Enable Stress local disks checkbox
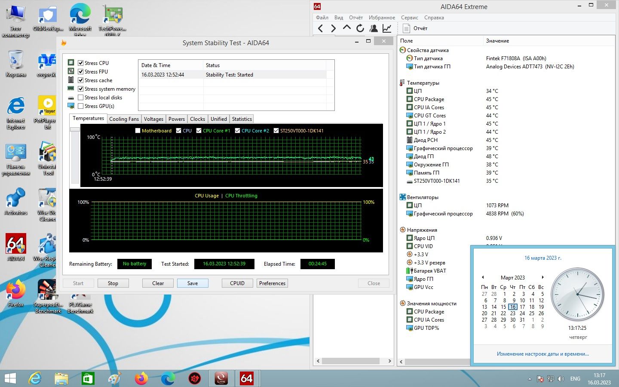 [x=80, y=97]
